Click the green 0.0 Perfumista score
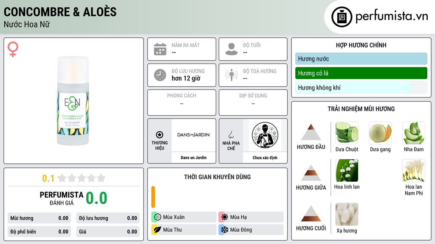The width and height of the screenshot is (435, 244). coord(96,198)
